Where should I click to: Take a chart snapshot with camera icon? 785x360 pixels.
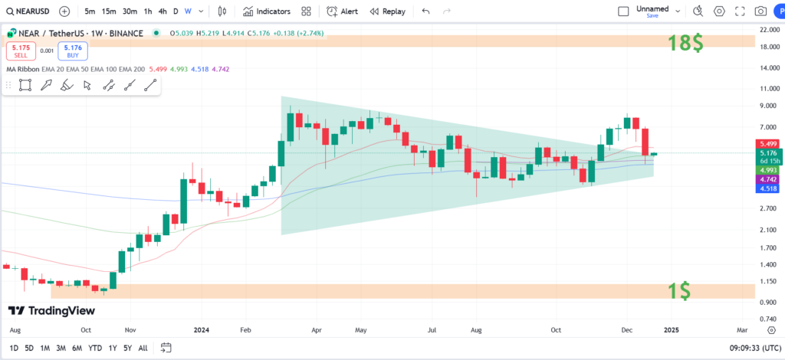click(x=760, y=11)
